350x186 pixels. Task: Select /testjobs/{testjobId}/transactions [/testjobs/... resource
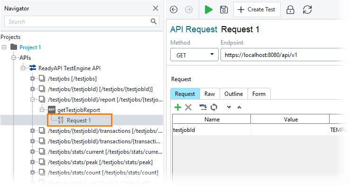pyautogui.click(x=105, y=131)
